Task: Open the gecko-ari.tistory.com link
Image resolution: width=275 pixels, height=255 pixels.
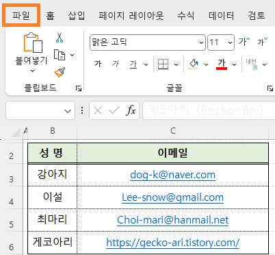Action: coord(173,243)
